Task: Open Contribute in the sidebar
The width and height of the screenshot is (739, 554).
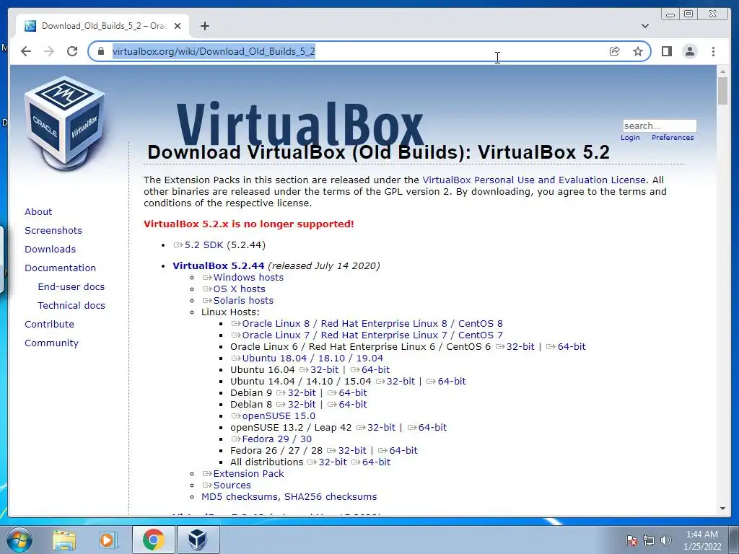Action: pyautogui.click(x=50, y=325)
